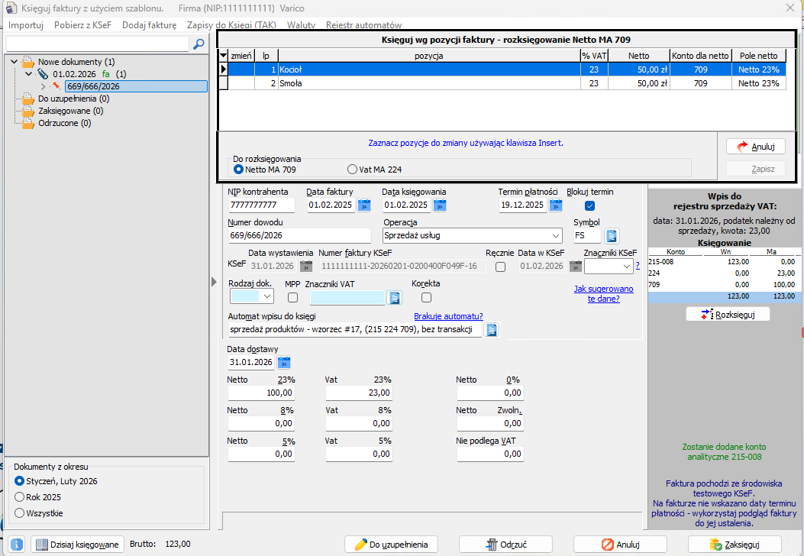Screen dimensions: 804x556
Task: Open calendar for Data księgowania
Action: pyautogui.click(x=440, y=205)
